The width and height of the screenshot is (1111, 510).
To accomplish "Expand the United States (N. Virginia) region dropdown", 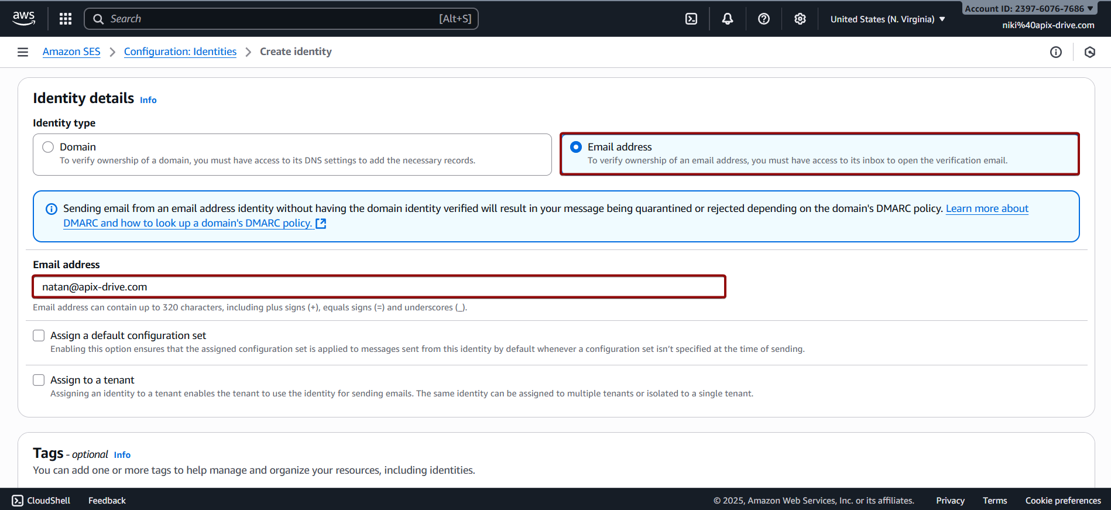I will (x=887, y=19).
